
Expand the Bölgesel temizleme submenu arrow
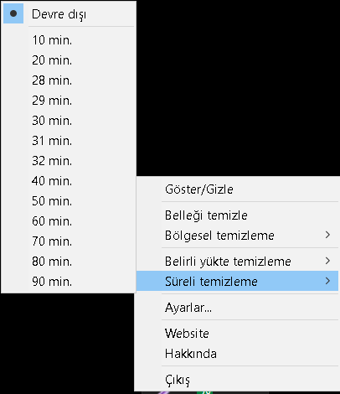click(327, 235)
